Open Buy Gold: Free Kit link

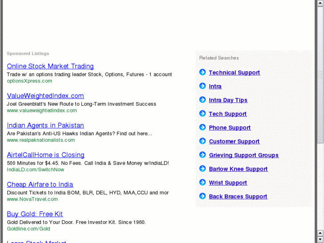pos(35,214)
